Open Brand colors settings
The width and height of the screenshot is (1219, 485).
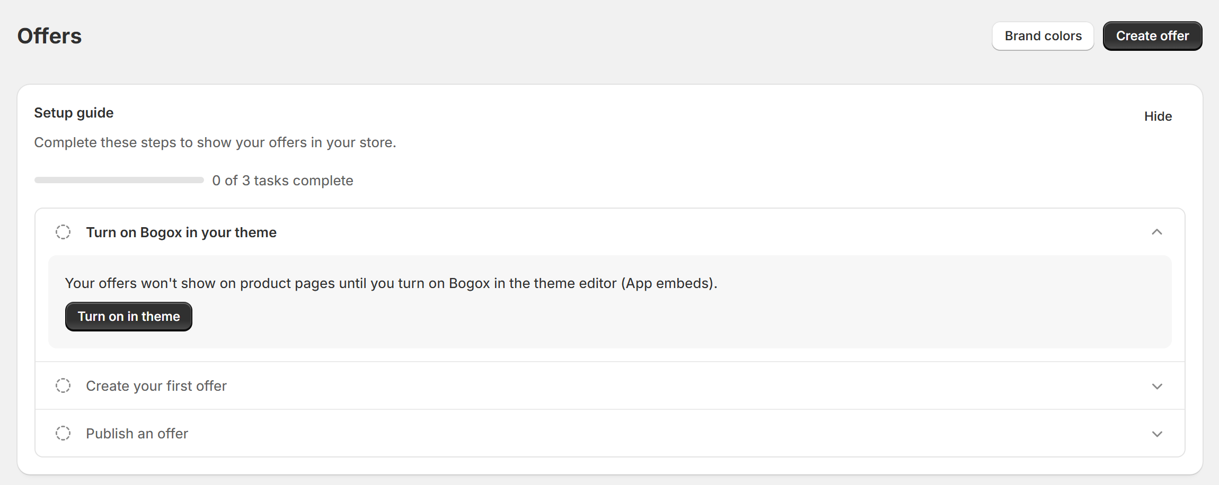point(1043,36)
